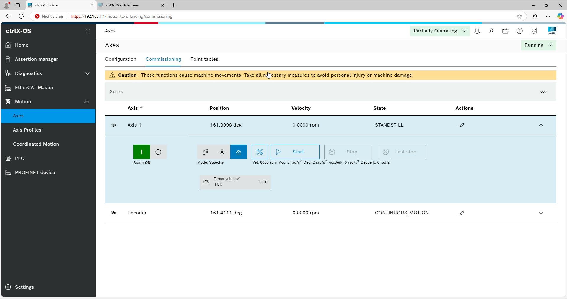
Task: Select the positioning mode target icon
Action: 222,152
